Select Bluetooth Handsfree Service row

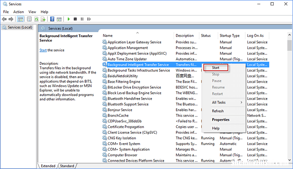point(185,98)
